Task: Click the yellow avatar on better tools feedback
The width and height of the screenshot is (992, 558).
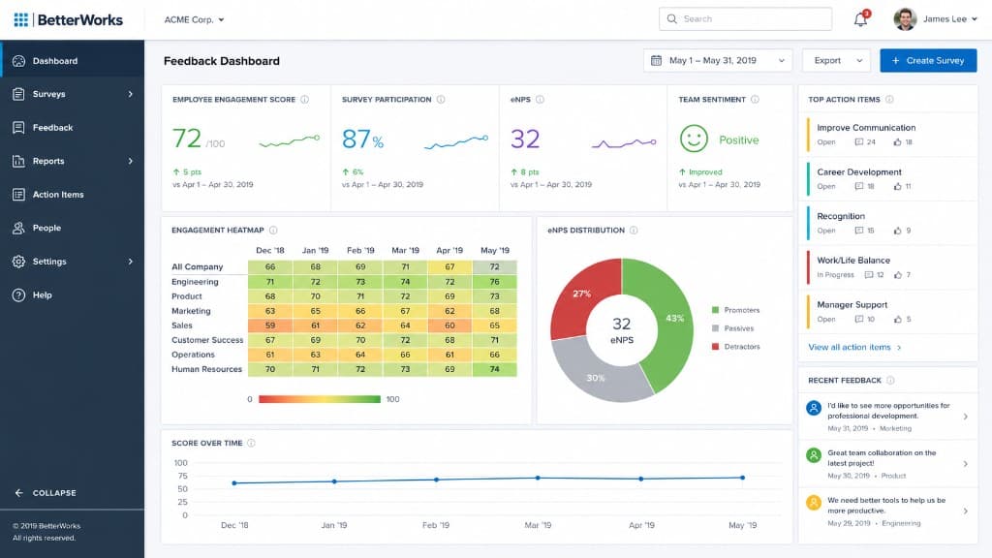Action: 814,503
